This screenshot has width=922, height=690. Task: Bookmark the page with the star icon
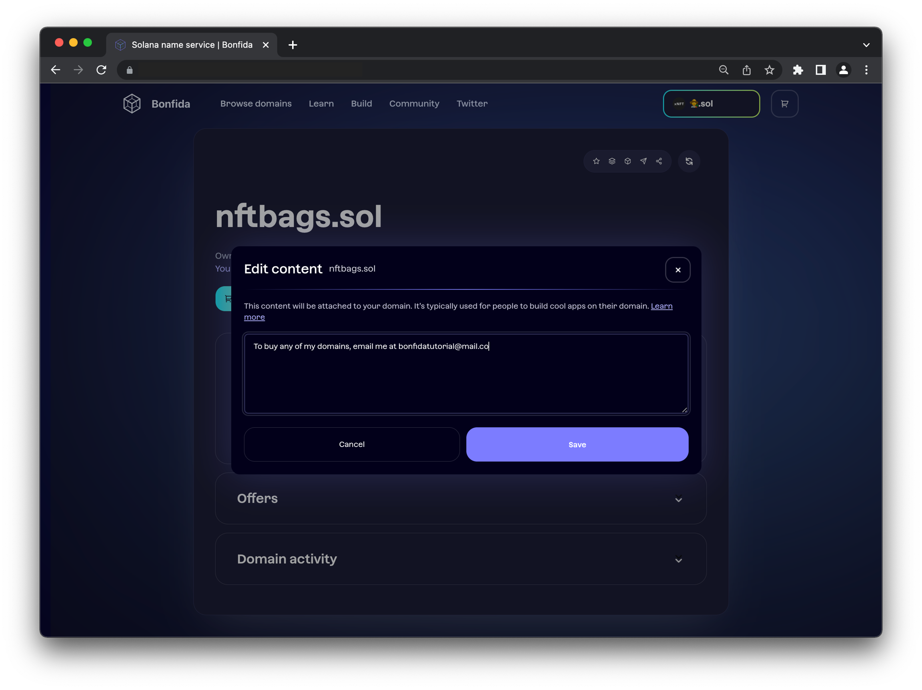pyautogui.click(x=770, y=70)
